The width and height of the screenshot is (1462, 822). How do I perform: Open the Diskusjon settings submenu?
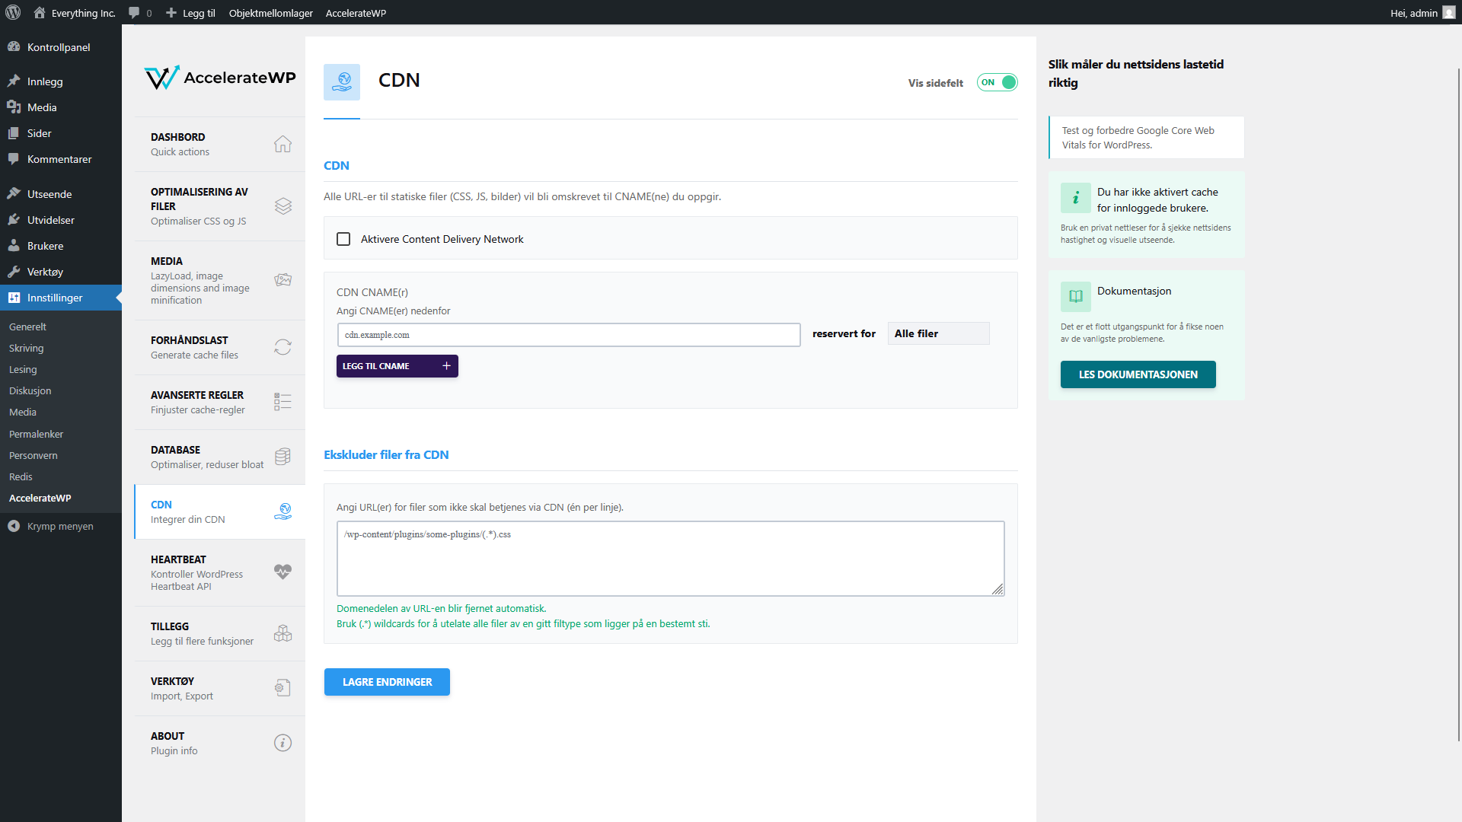[x=30, y=390]
